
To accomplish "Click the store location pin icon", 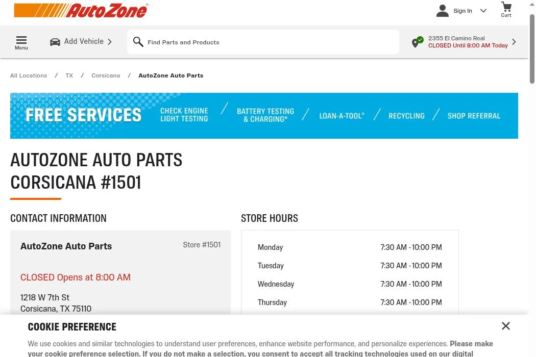I will click(x=418, y=42).
